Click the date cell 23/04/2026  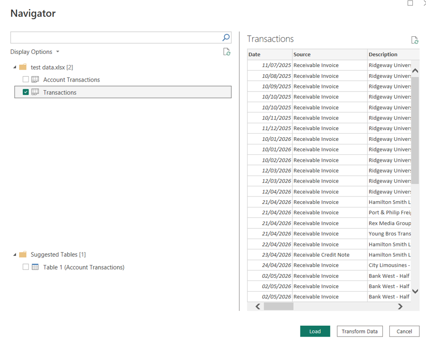pos(270,255)
